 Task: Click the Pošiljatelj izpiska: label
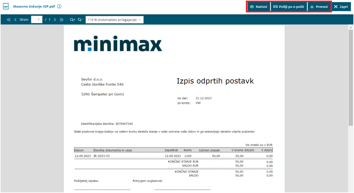tap(86, 181)
